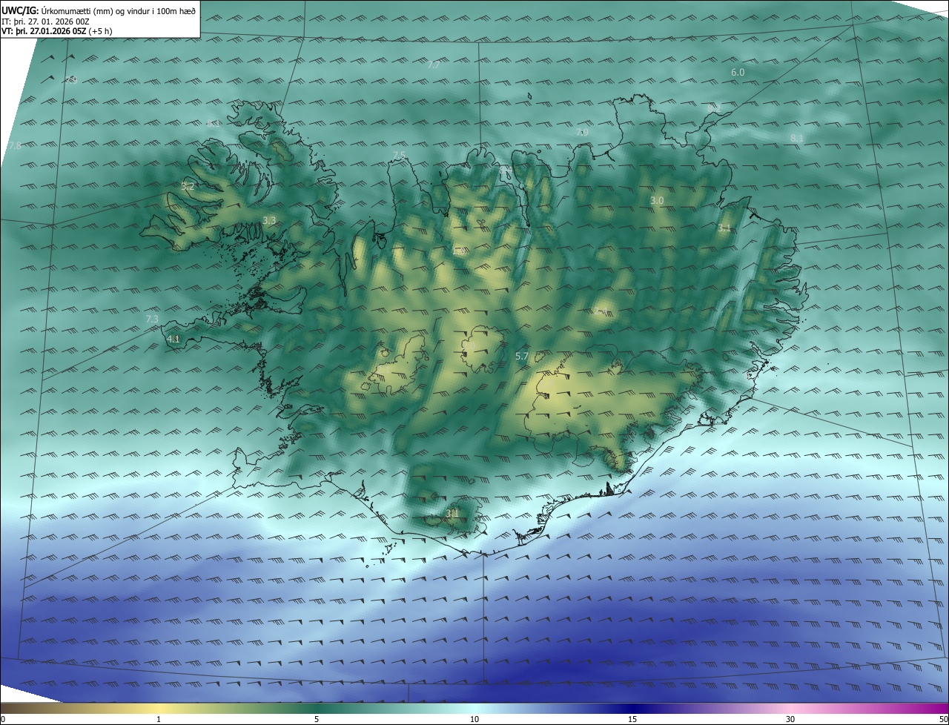This screenshot has height=725, width=949.
Task: Click the 8.4 value label
Action: 506,171
